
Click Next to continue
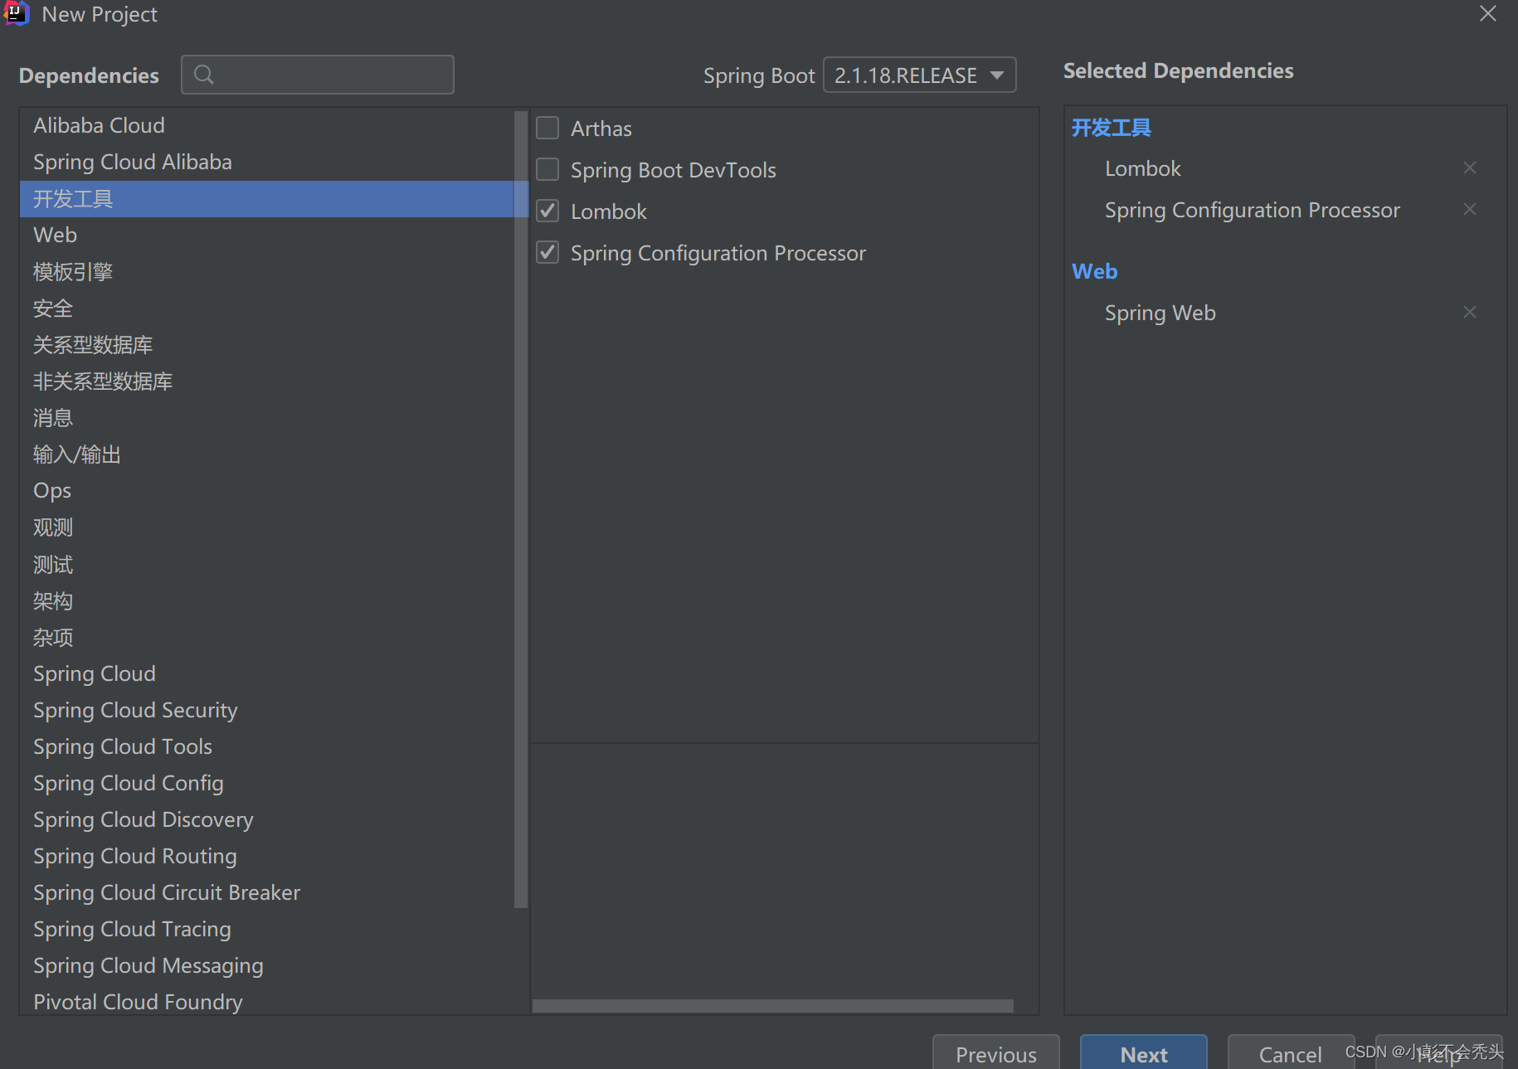(1143, 1053)
